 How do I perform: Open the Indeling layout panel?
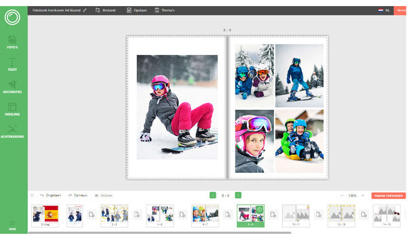12,109
